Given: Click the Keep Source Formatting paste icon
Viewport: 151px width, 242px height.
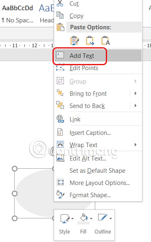Looking at the screenshot, I should (x=74, y=41).
